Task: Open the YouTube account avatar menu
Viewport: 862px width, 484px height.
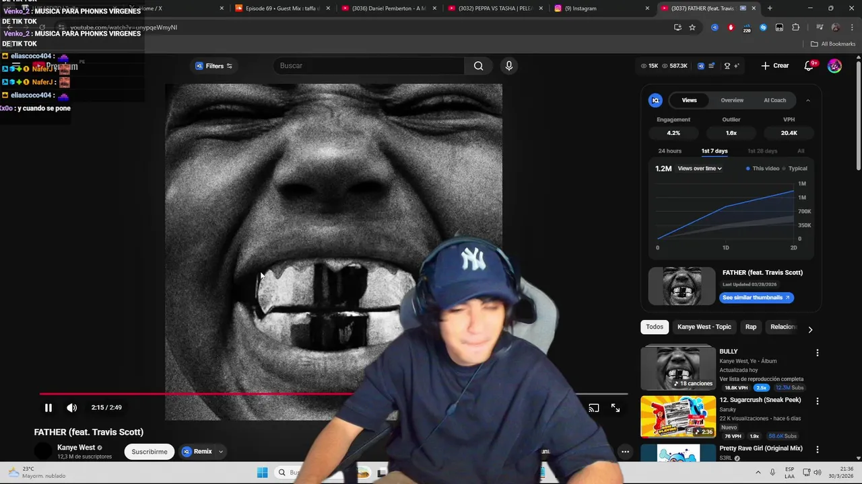Action: [834, 66]
